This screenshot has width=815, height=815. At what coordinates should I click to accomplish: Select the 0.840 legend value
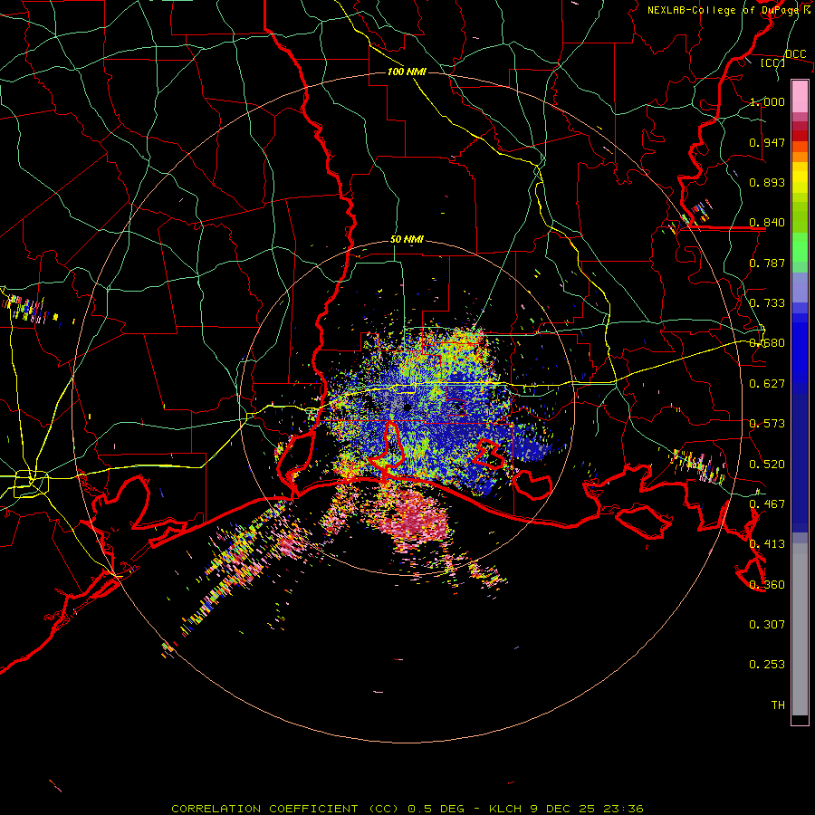767,223
